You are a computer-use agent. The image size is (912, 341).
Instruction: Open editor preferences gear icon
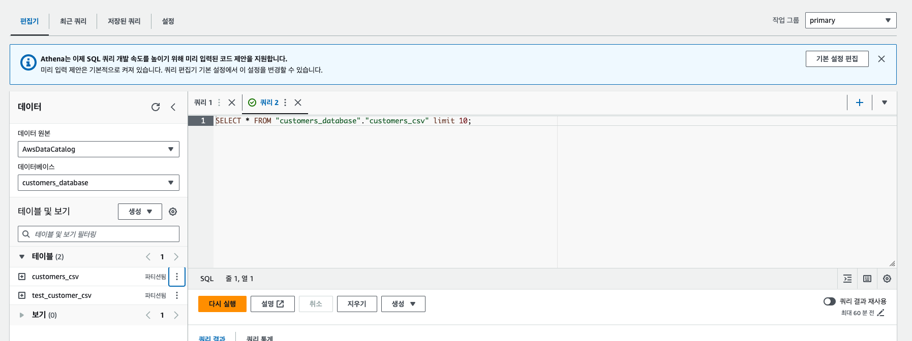(x=887, y=279)
